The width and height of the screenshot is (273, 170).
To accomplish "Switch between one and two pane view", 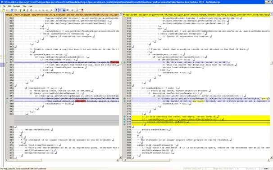I will click(x=68, y=10).
